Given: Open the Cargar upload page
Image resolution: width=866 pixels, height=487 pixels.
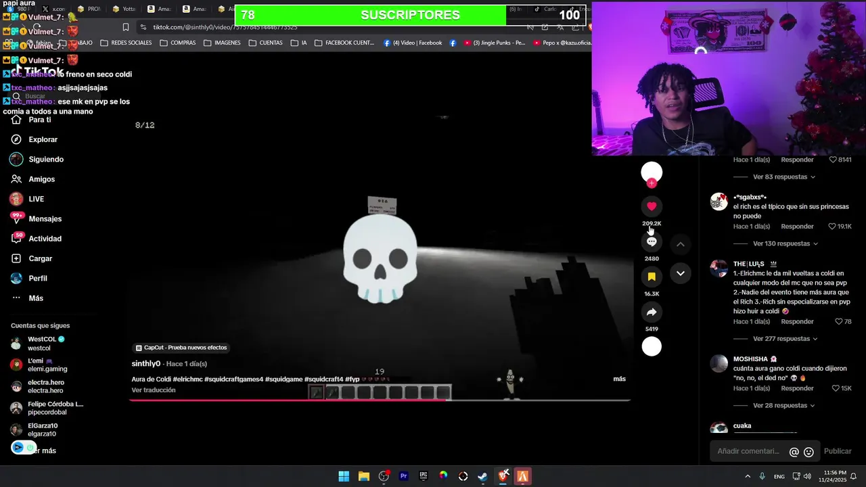Looking at the screenshot, I should pos(32,258).
